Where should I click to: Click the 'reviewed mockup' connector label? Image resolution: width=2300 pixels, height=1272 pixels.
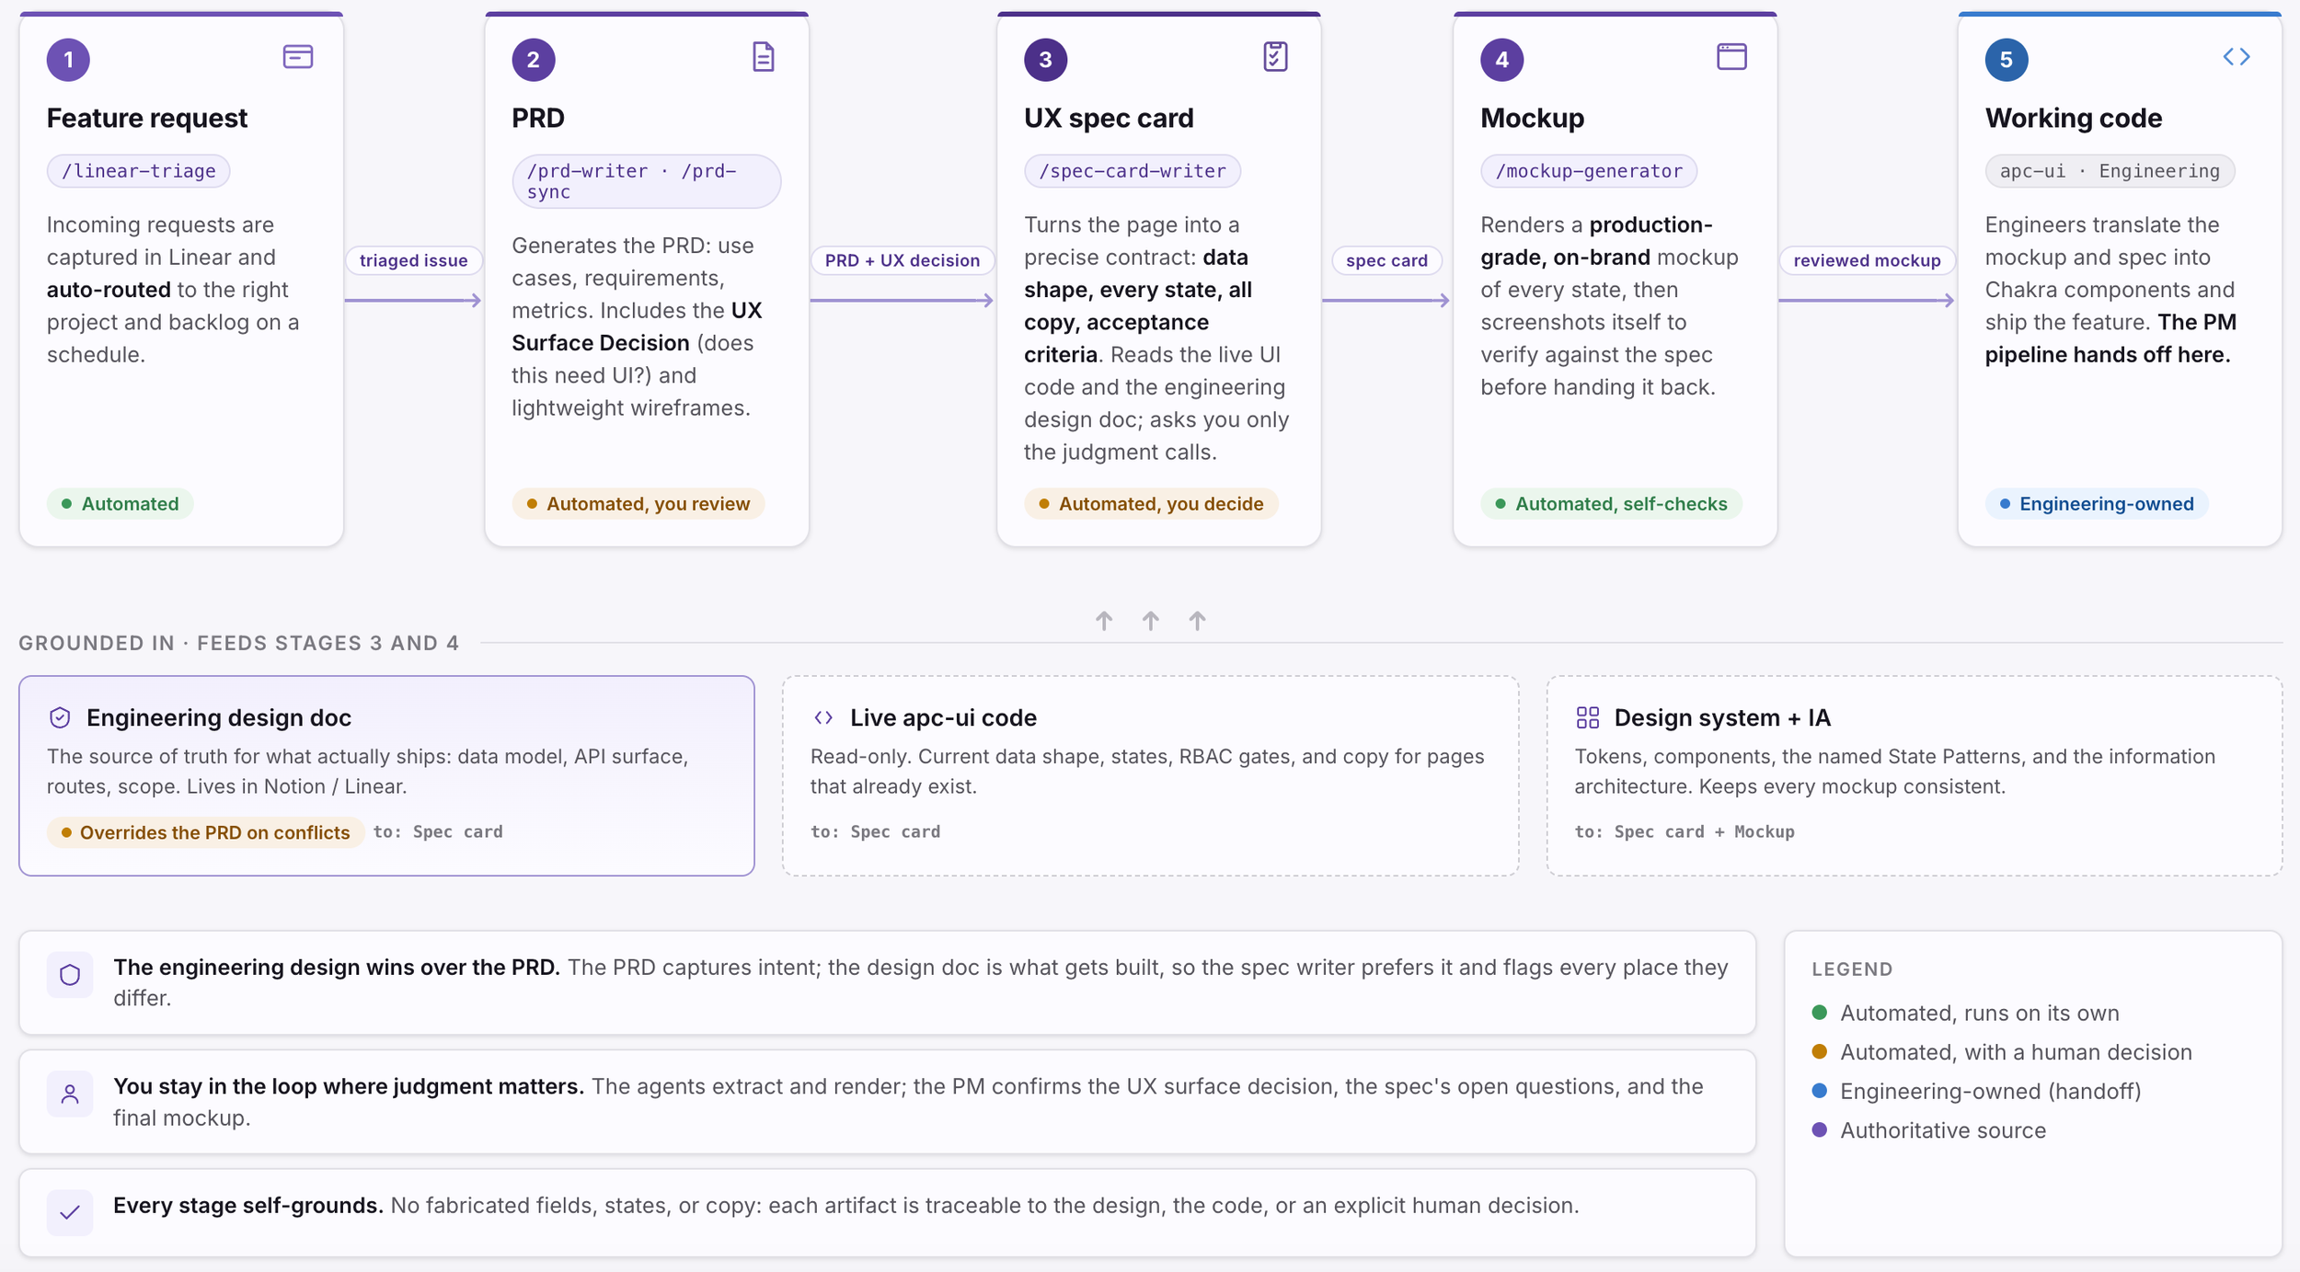coord(1866,260)
